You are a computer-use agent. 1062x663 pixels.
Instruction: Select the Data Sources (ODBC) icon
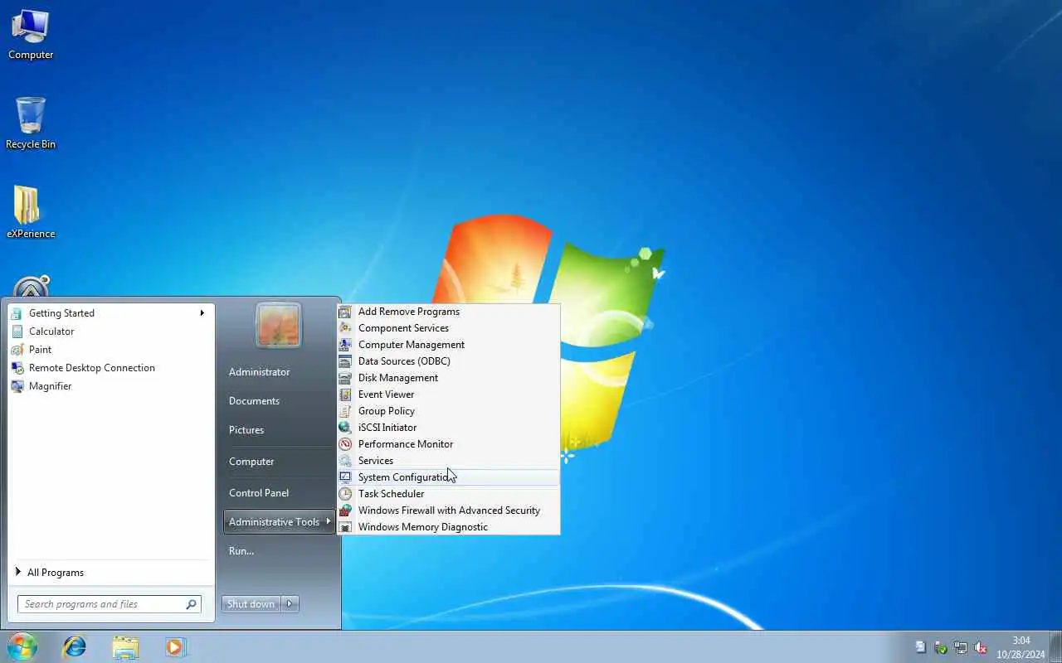pyautogui.click(x=345, y=361)
